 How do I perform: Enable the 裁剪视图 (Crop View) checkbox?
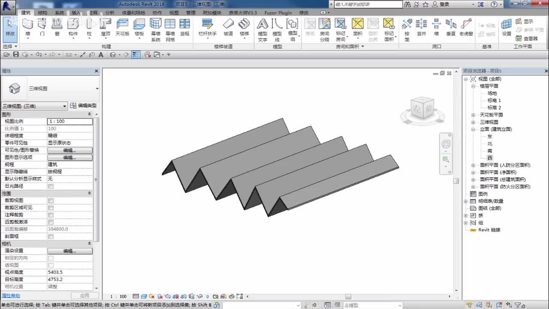click(x=51, y=200)
